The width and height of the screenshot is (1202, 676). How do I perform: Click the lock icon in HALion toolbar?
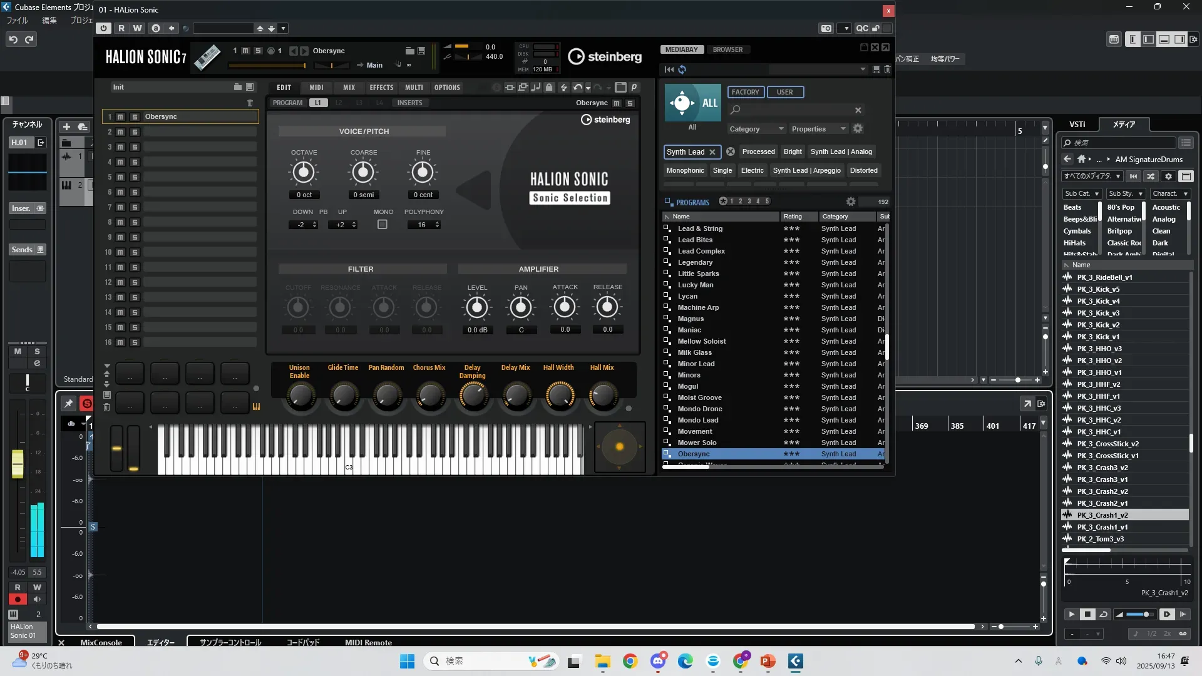549,88
